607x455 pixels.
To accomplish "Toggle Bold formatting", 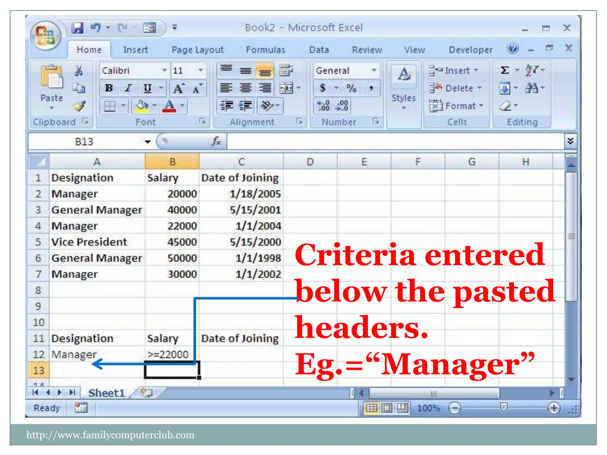I will click(109, 88).
